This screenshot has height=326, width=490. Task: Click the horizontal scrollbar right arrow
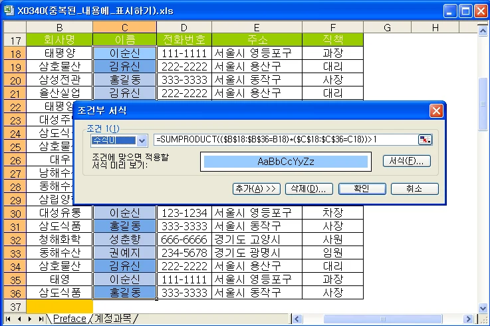(468, 319)
